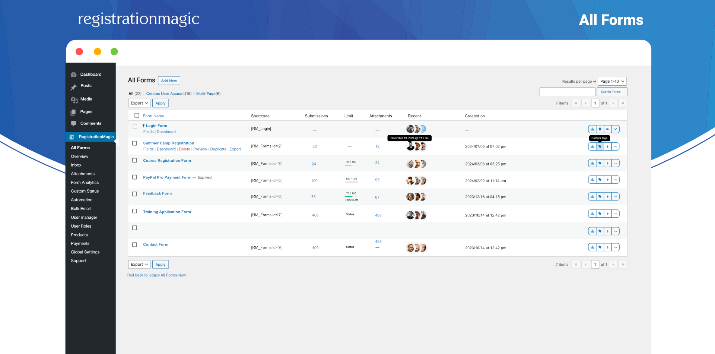Click the Add New button
715x354 pixels.
(x=169, y=81)
